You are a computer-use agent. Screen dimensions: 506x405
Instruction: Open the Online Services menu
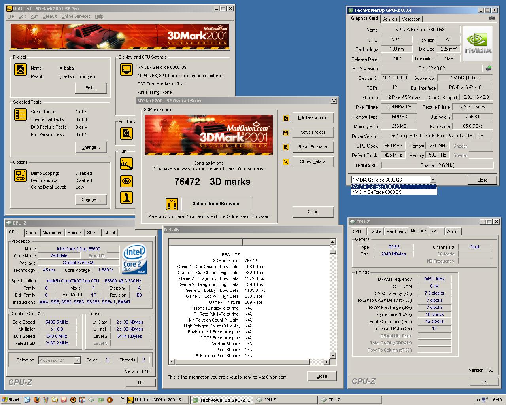[x=76, y=16]
